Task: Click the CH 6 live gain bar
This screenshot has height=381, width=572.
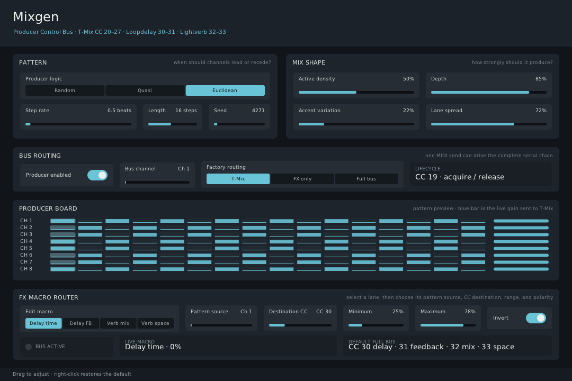Action: [x=521, y=255]
